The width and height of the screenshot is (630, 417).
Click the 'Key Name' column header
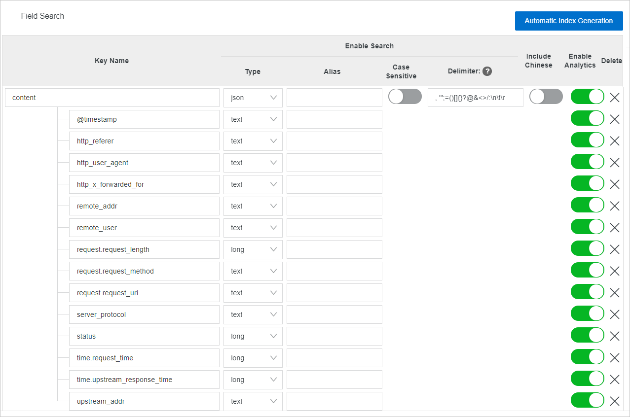(x=111, y=61)
